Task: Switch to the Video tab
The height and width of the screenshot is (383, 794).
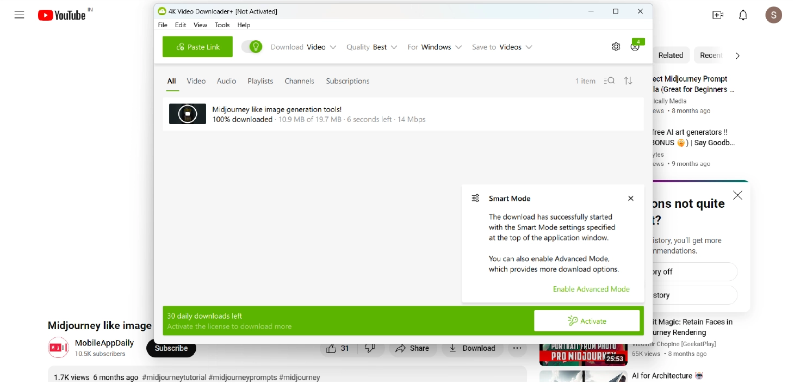Action: (196, 81)
